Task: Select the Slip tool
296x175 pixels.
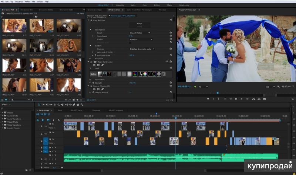Action: pos(66,105)
